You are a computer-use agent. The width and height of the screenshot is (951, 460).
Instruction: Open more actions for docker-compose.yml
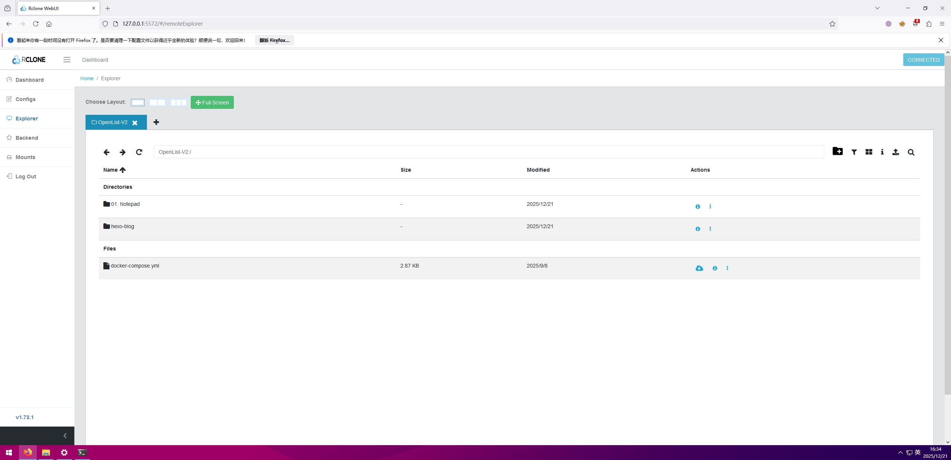coord(727,268)
